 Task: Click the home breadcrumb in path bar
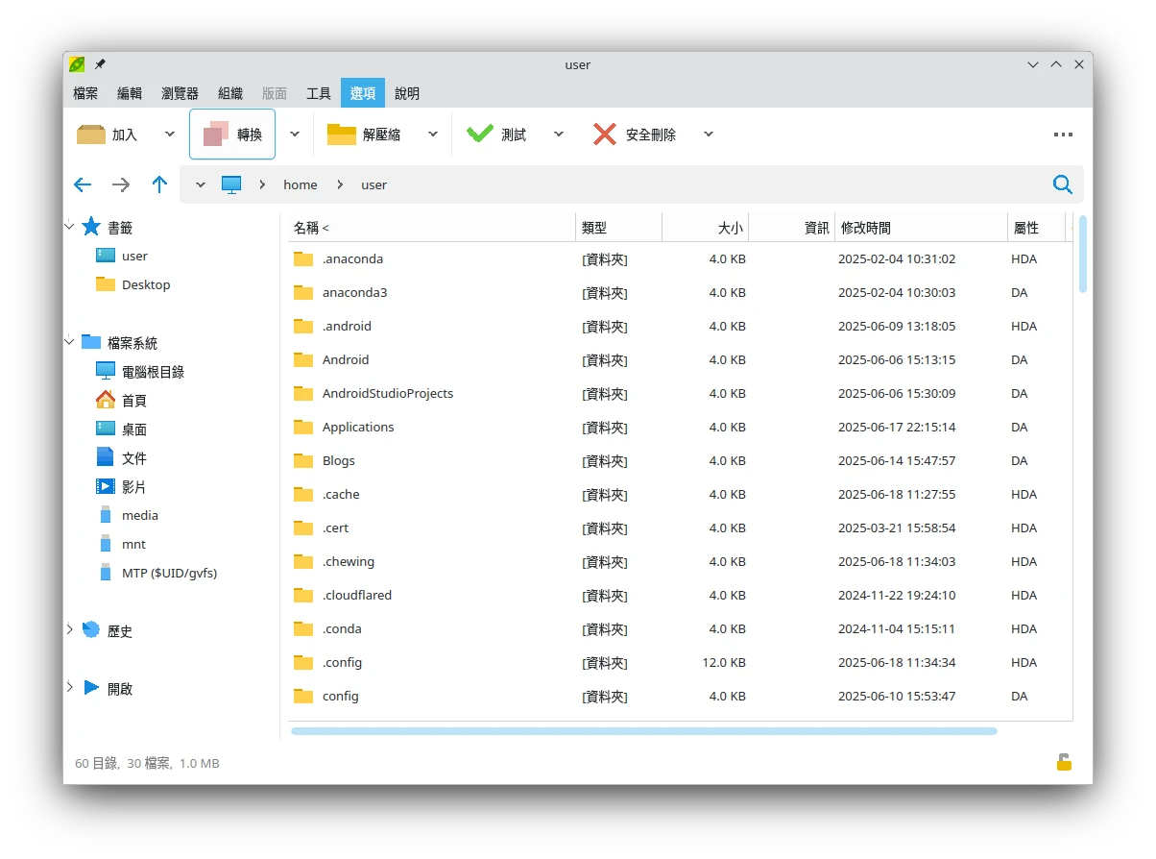(x=301, y=184)
